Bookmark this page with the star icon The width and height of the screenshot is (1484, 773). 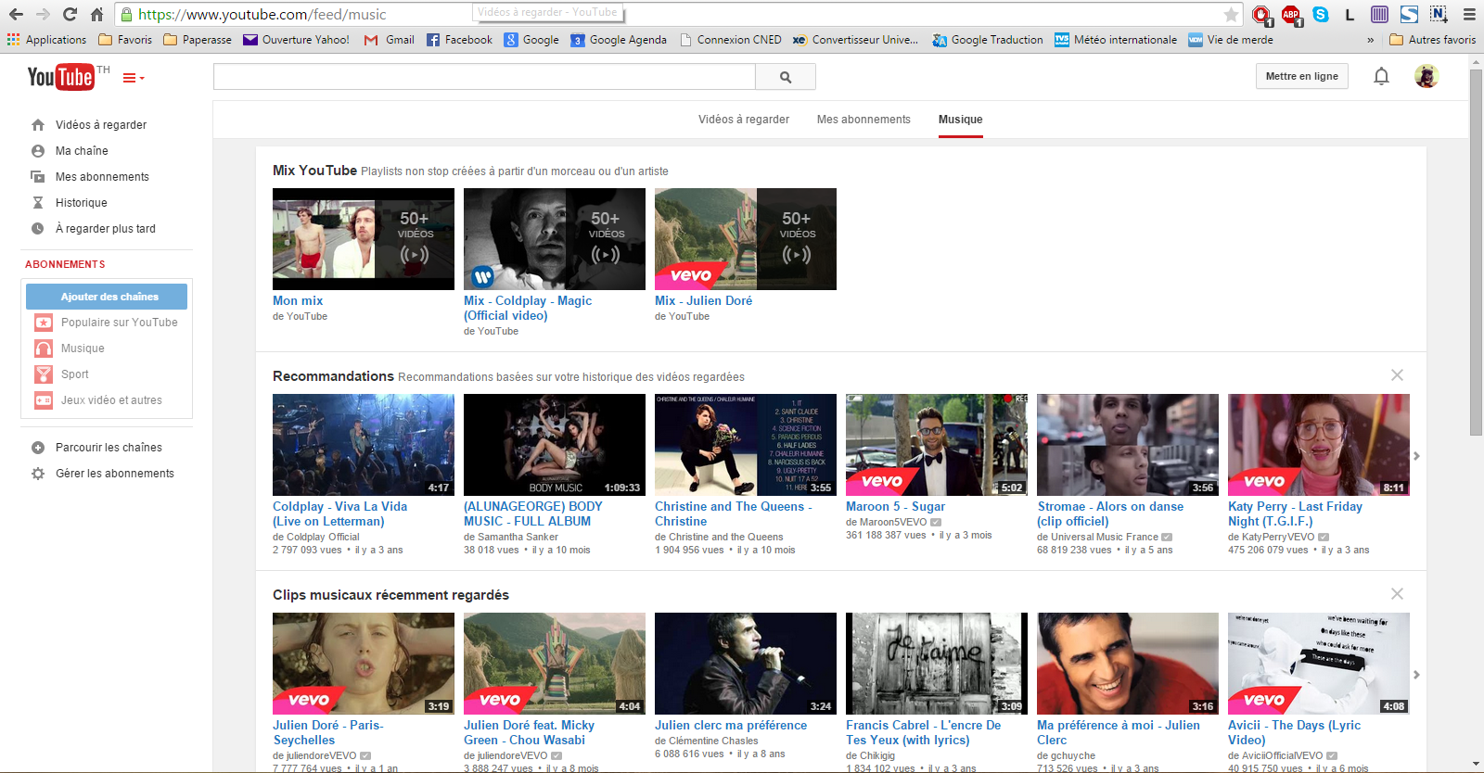1231,14
